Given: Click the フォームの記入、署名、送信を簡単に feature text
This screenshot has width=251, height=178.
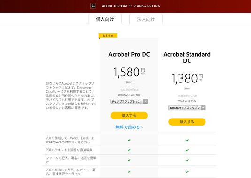Looking at the screenshot, I should (x=71, y=160).
